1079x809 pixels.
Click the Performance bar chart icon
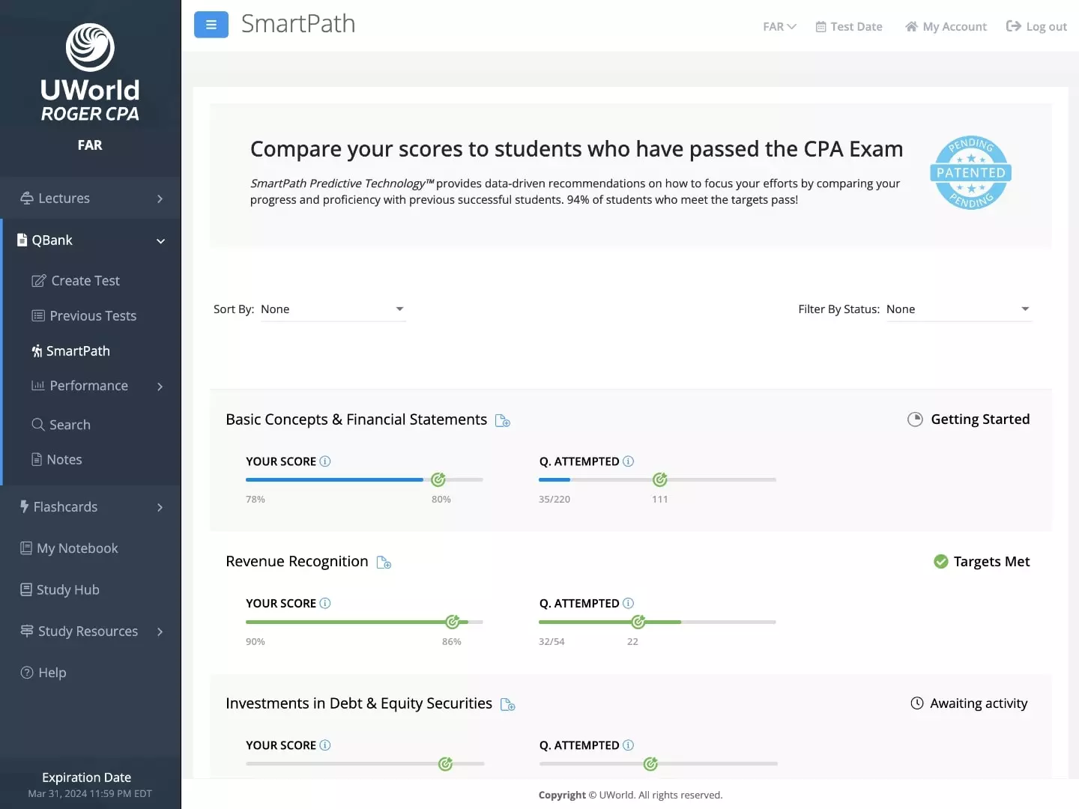[38, 385]
